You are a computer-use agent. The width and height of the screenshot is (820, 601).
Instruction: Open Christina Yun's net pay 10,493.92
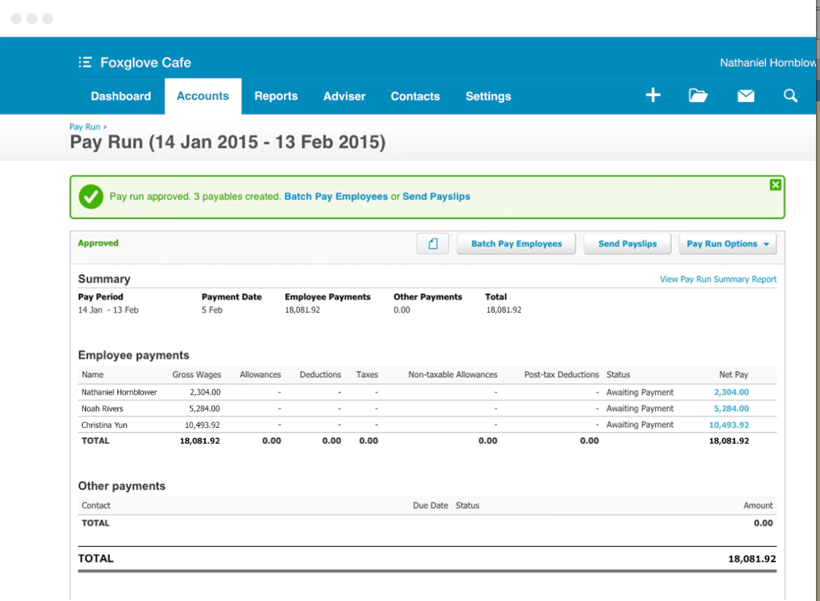[729, 425]
